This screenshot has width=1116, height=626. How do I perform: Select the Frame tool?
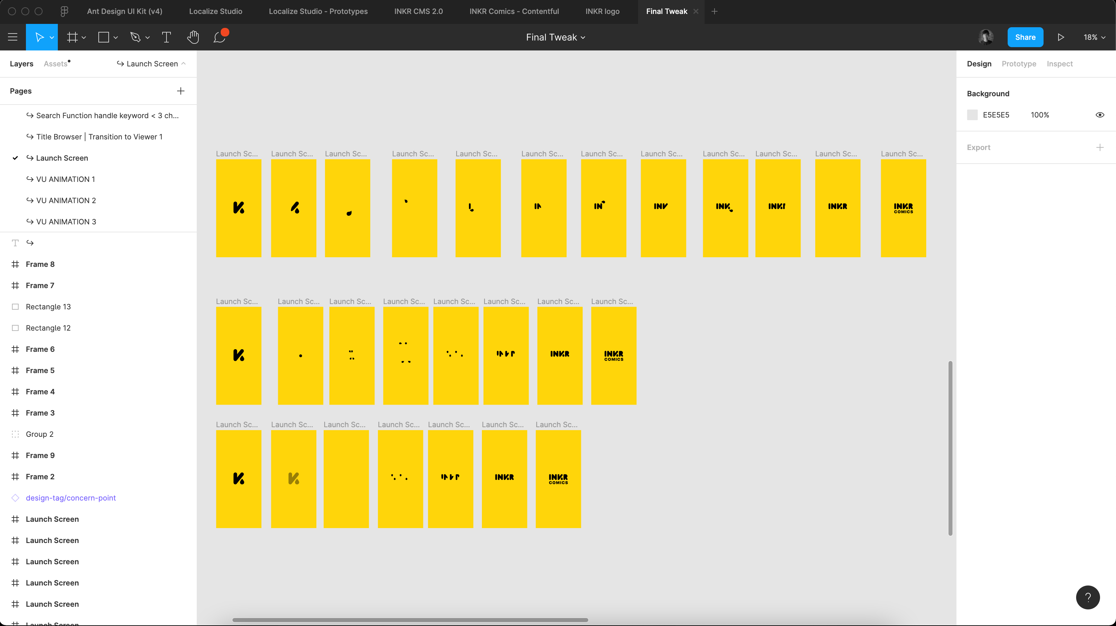[72, 37]
